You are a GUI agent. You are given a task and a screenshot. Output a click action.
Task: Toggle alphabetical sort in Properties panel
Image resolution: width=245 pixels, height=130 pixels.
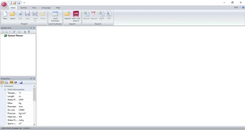6,82
